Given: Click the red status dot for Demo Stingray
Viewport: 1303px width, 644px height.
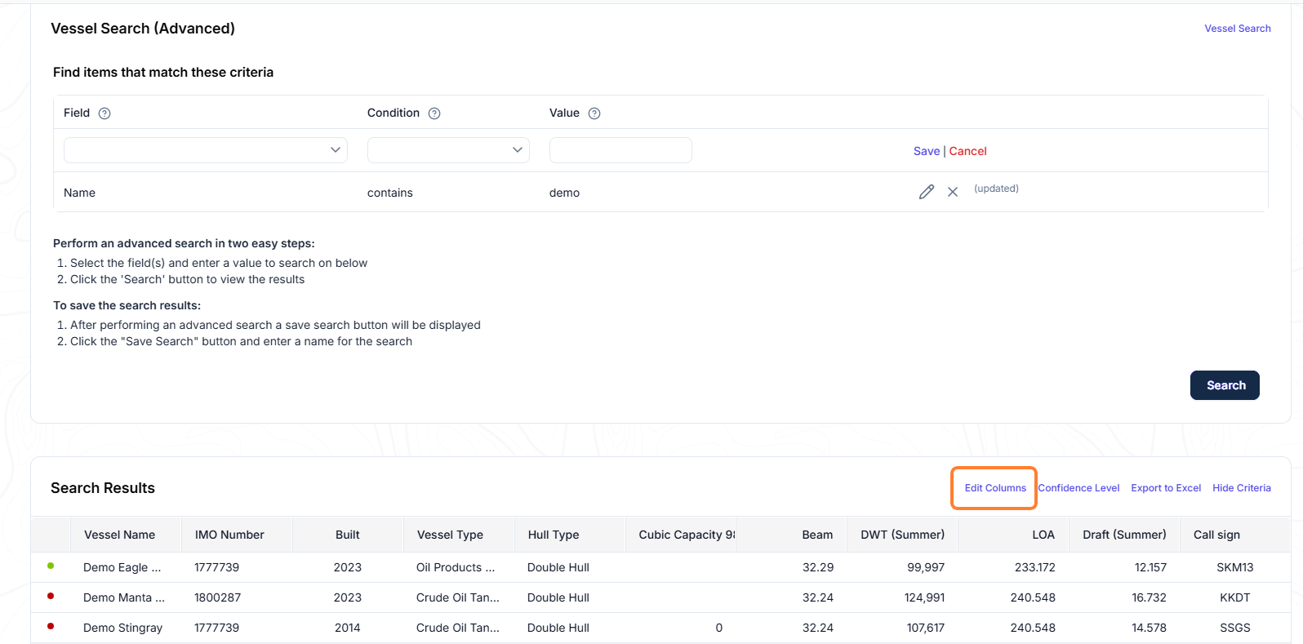Looking at the screenshot, I should 51,626.
